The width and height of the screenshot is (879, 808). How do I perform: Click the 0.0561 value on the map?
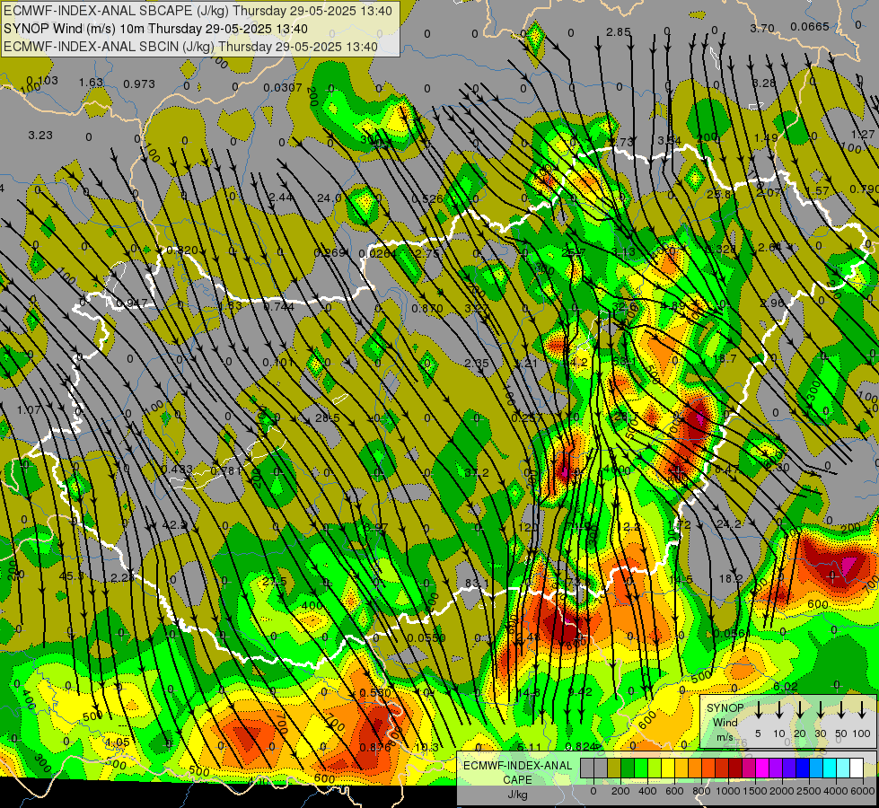(x=732, y=634)
